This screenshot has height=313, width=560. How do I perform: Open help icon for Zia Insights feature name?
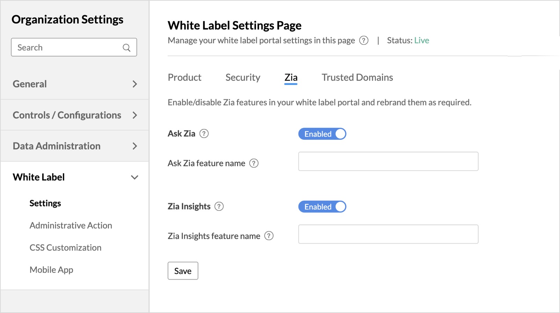click(x=269, y=236)
